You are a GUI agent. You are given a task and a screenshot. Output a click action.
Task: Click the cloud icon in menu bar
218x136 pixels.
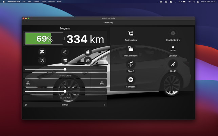pos(161,2)
